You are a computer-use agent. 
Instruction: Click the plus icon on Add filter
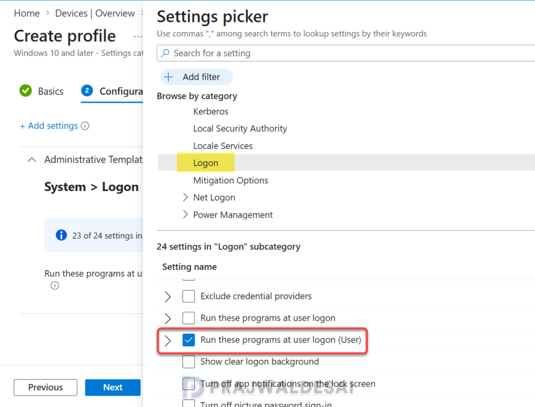pos(169,77)
